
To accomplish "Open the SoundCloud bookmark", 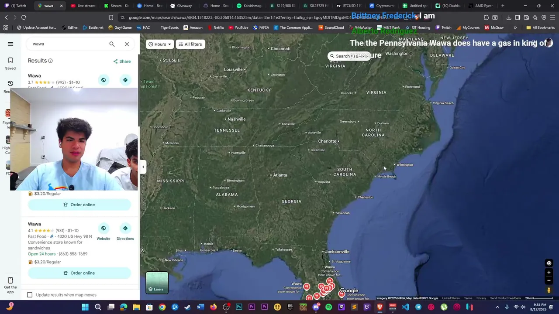I will [x=331, y=27].
